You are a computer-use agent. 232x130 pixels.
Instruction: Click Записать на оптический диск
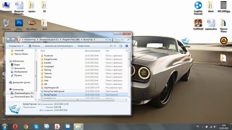click(x=59, y=46)
